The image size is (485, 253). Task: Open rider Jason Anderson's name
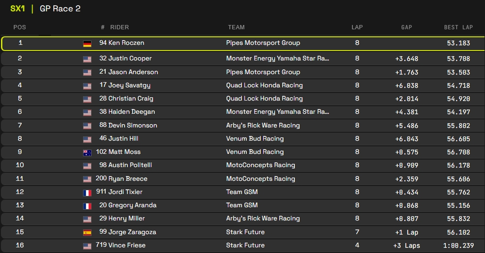coord(133,72)
